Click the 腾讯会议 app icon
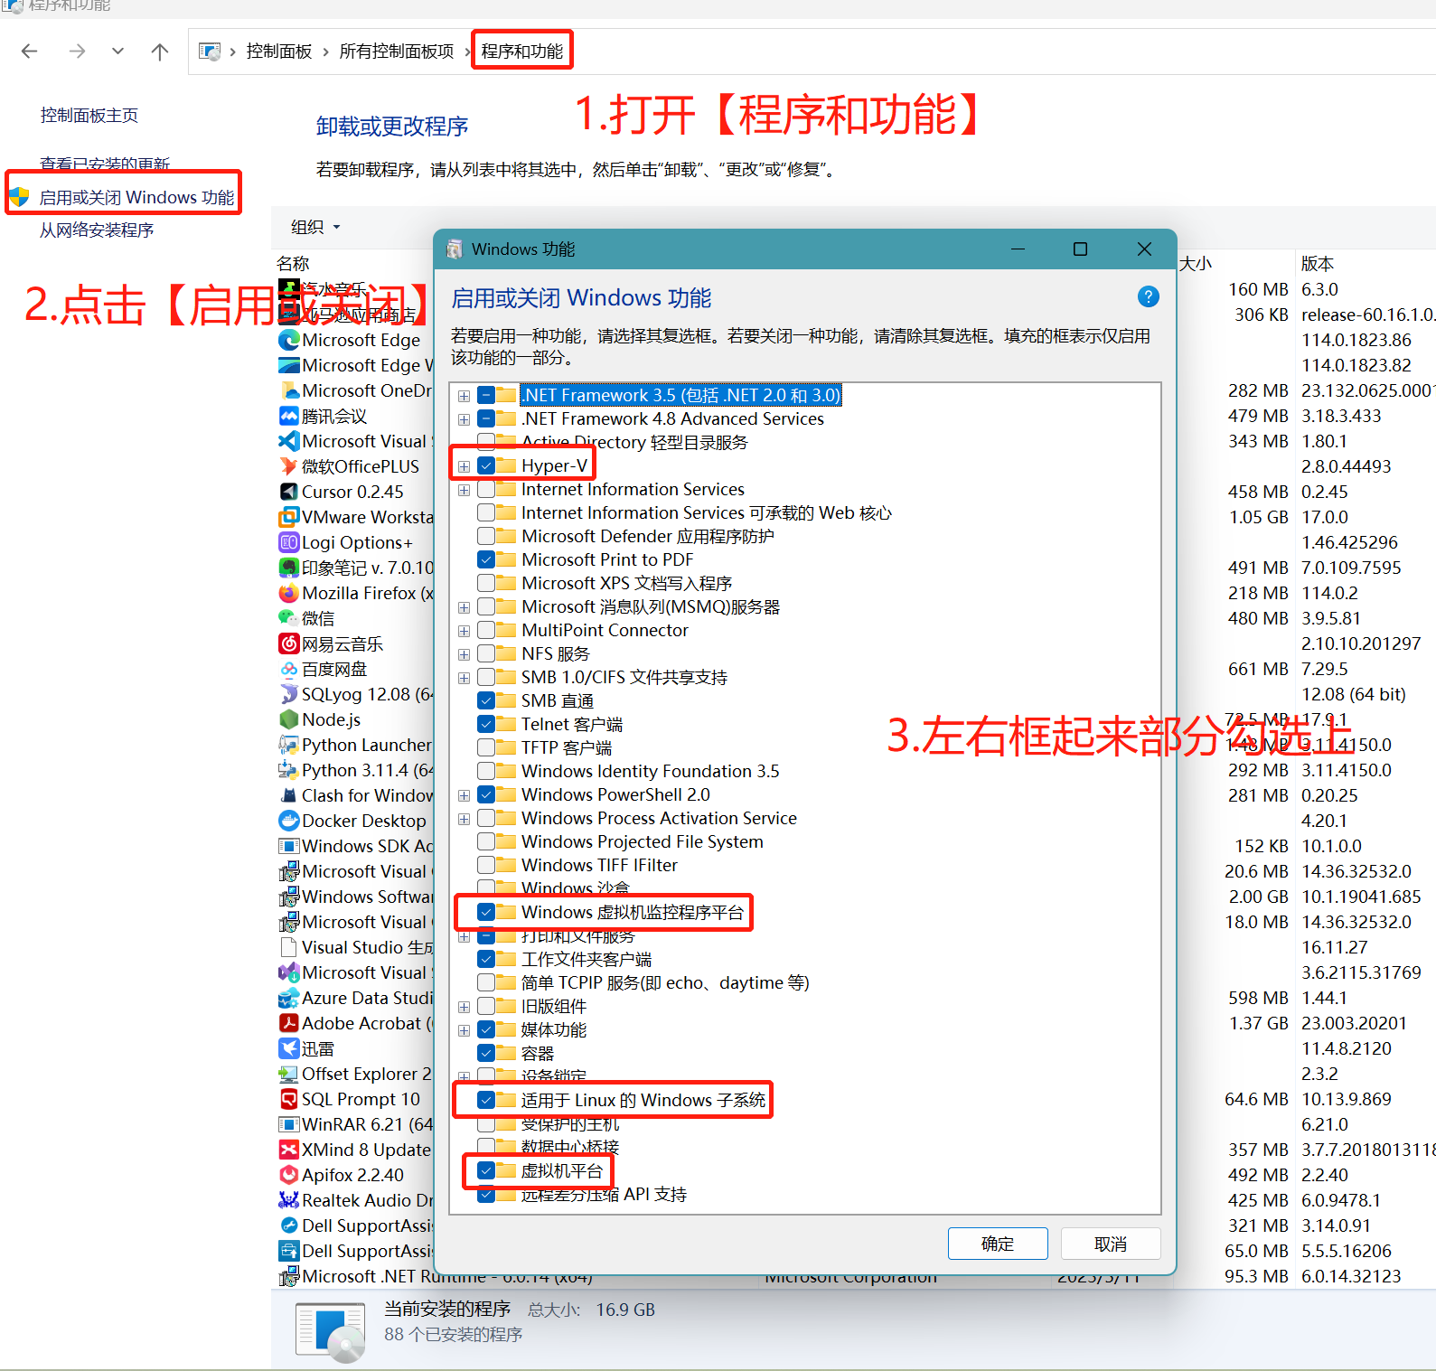Image resolution: width=1436 pixels, height=1371 pixels. point(288,416)
